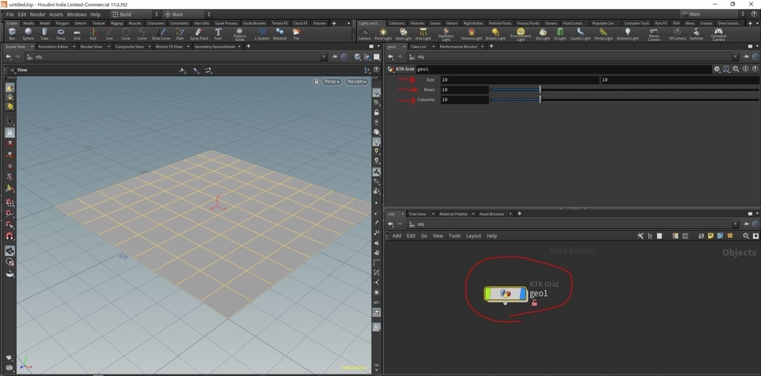Choose the Line shelf tool
This screenshot has width=761, height=376.
(109, 34)
